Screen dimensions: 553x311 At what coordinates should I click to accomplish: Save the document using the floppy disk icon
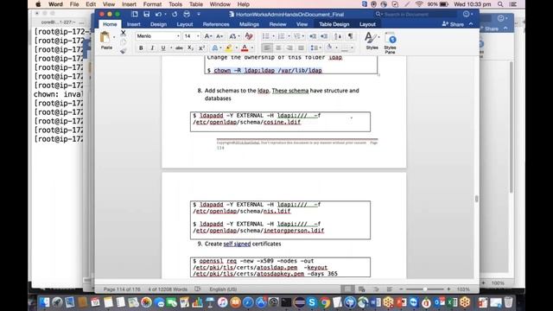tap(146, 14)
